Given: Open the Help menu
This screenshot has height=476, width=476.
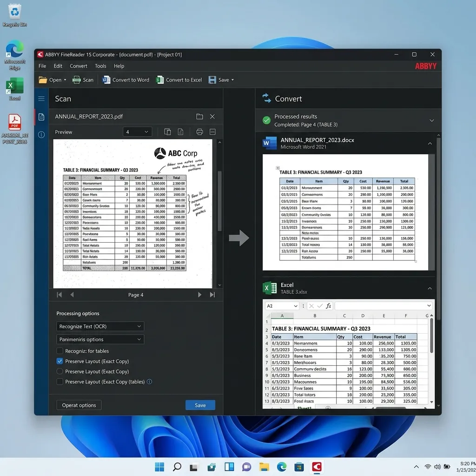Looking at the screenshot, I should 119,66.
